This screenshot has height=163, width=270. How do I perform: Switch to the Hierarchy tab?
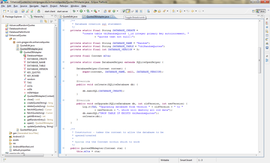[38, 16]
